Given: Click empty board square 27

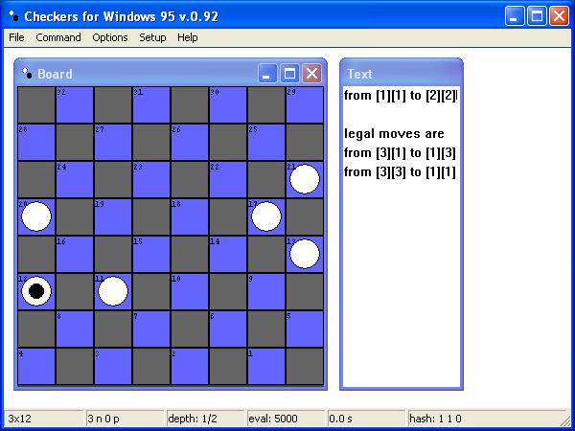Looking at the screenshot, I should pyautogui.click(x=113, y=142).
